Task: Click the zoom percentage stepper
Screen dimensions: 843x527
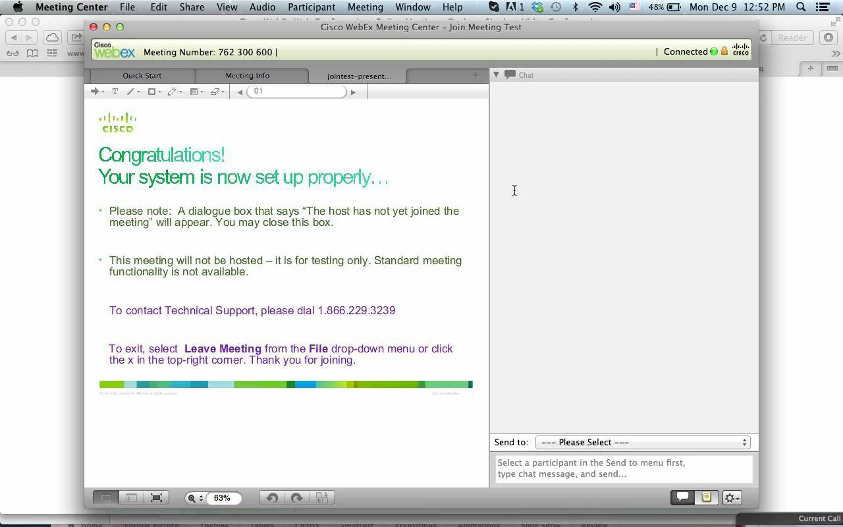Action: click(202, 498)
